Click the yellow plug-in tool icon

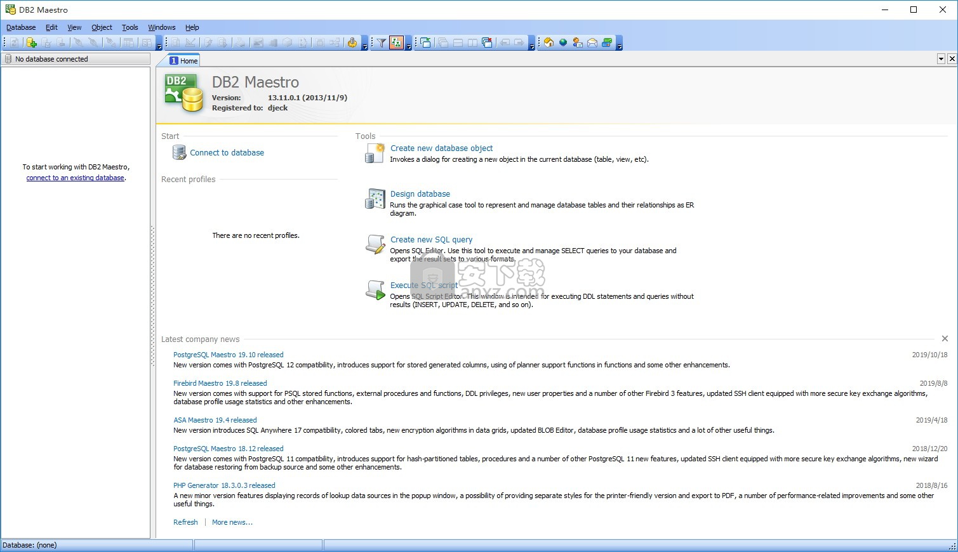click(x=352, y=43)
